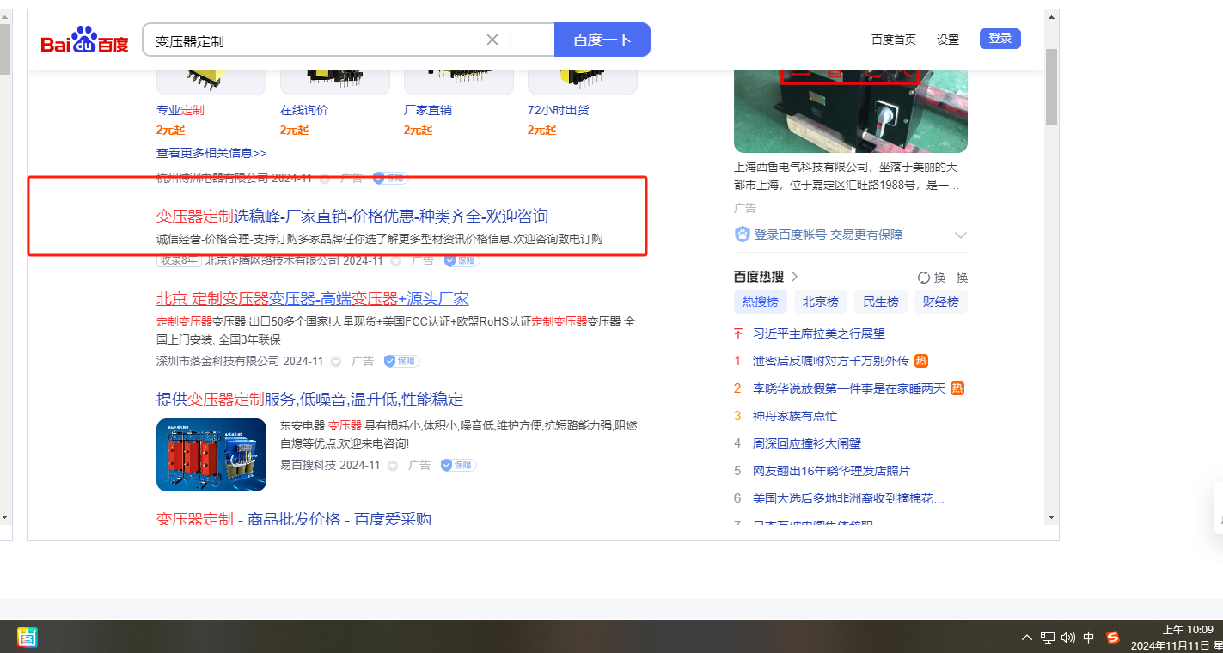Screen dimensions: 1223x653
Task: Click the 上海西鲁电气 ad photo
Action: coord(851,111)
